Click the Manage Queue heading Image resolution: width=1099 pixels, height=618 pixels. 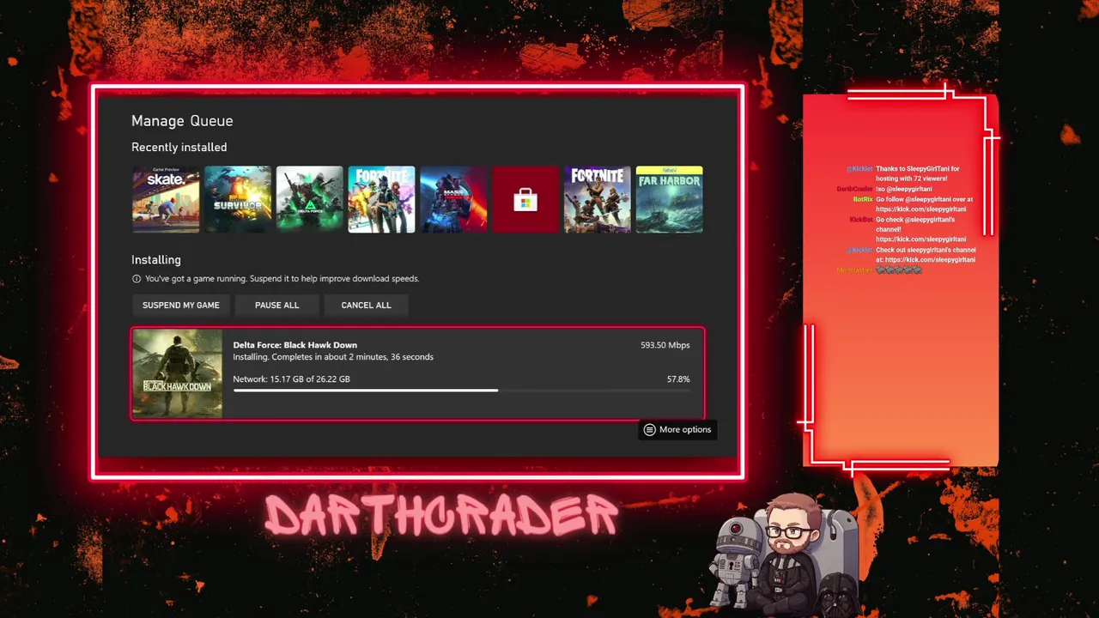tap(182, 121)
